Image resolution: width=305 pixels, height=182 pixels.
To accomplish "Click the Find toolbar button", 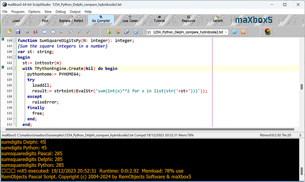I will click(x=45, y=20).
